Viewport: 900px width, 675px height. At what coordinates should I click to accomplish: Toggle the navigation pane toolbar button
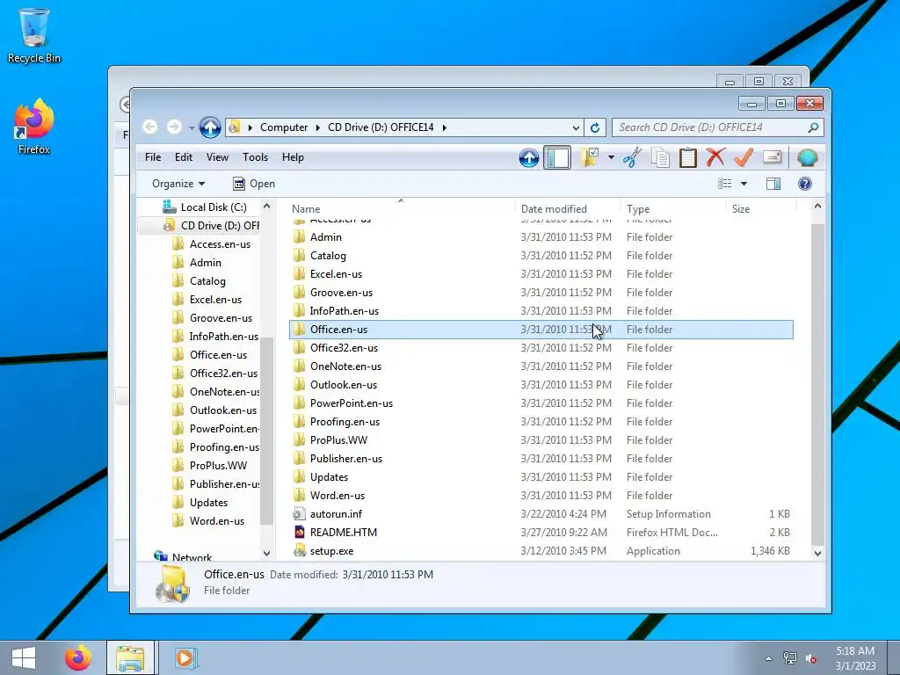[556, 157]
